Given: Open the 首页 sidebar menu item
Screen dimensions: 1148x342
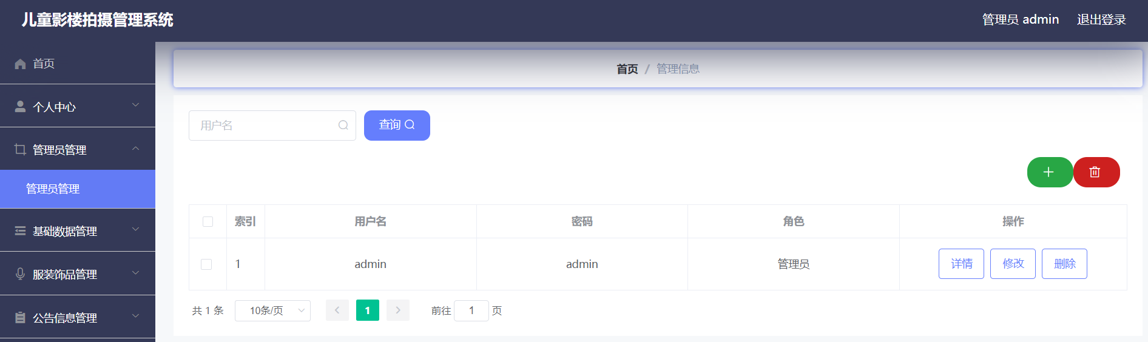Looking at the screenshot, I should coord(78,63).
